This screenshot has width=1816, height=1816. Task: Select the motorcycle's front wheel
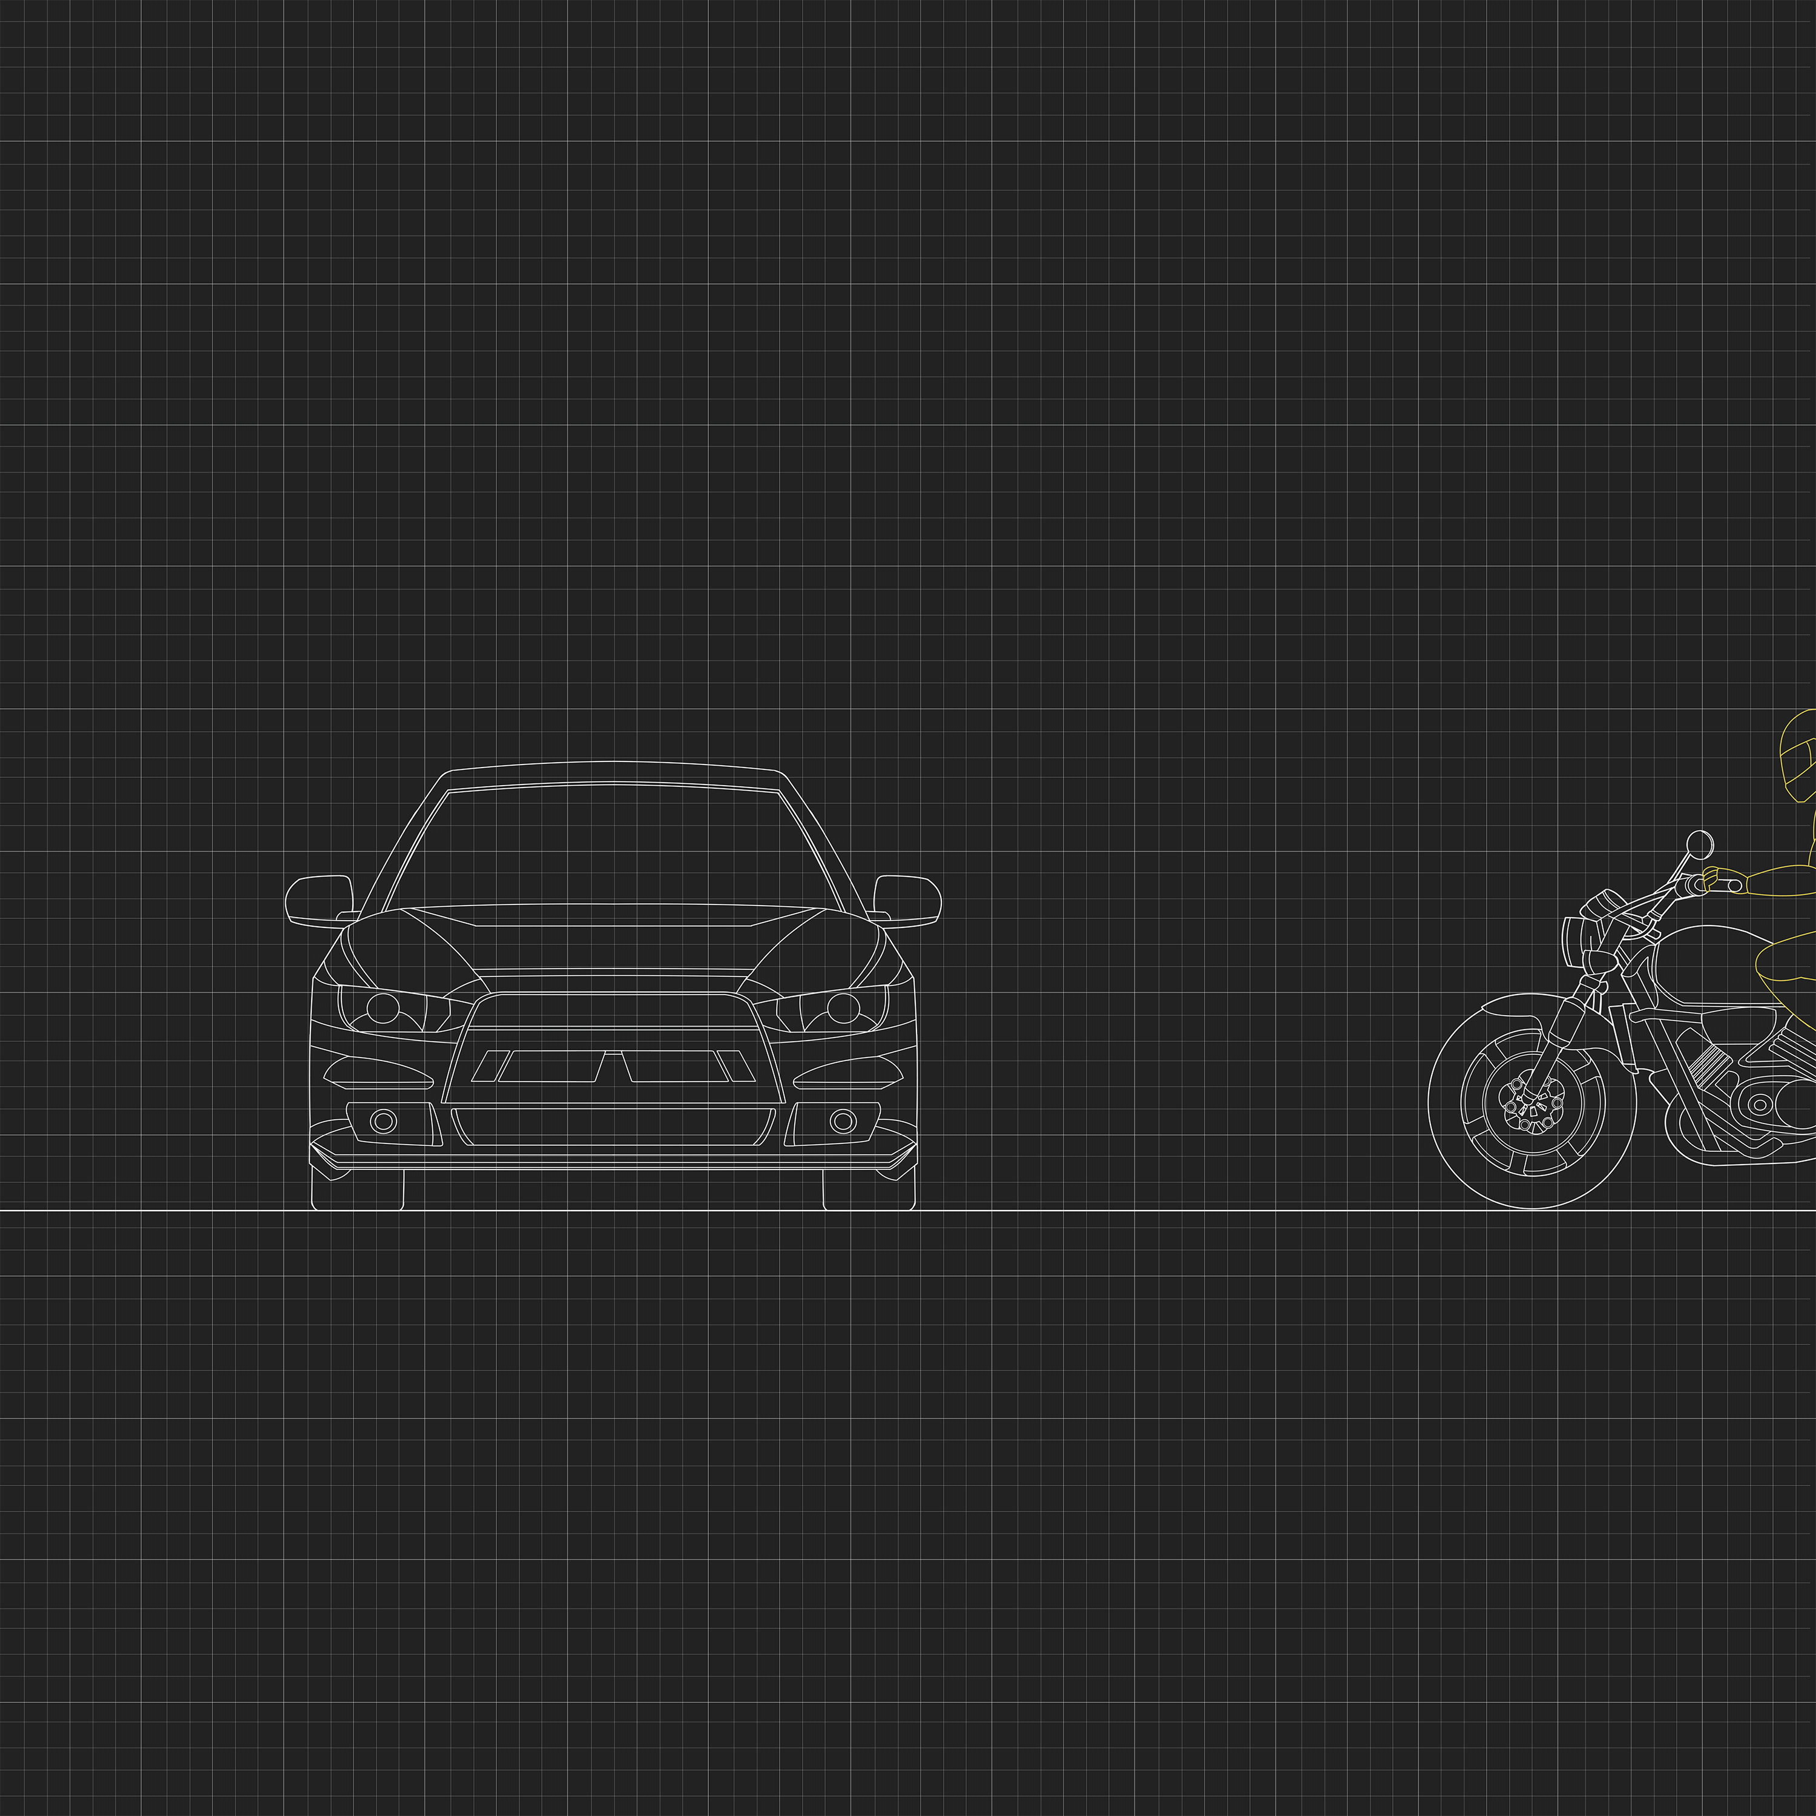(x=1532, y=1102)
